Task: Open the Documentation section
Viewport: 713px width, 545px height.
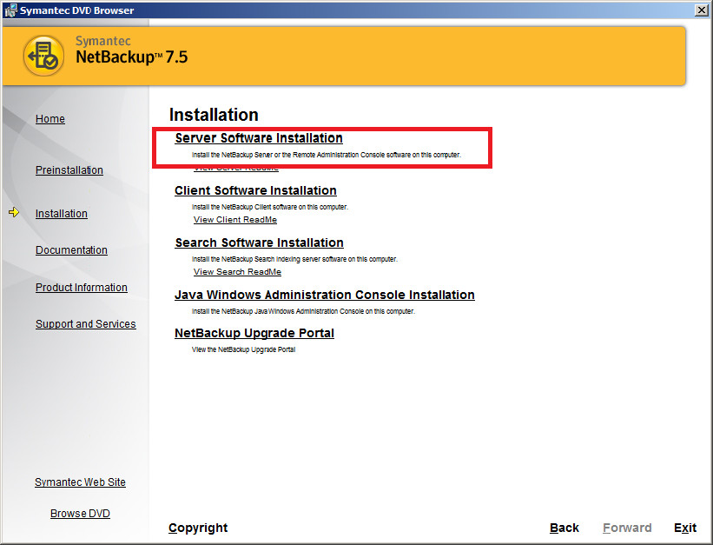Action: tap(71, 250)
